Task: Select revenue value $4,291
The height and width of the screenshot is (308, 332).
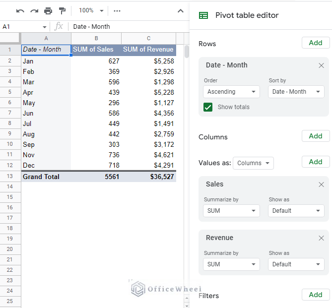Action: (x=149, y=165)
